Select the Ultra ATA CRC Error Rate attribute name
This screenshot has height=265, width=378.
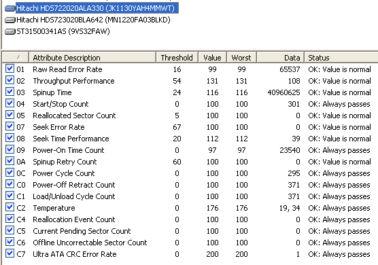(75, 254)
